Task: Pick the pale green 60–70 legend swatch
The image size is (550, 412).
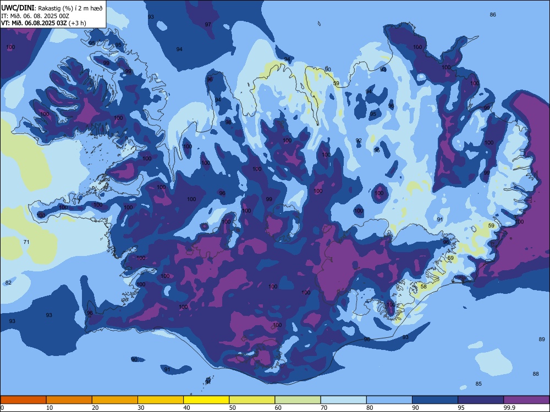Action: pyautogui.click(x=298, y=400)
